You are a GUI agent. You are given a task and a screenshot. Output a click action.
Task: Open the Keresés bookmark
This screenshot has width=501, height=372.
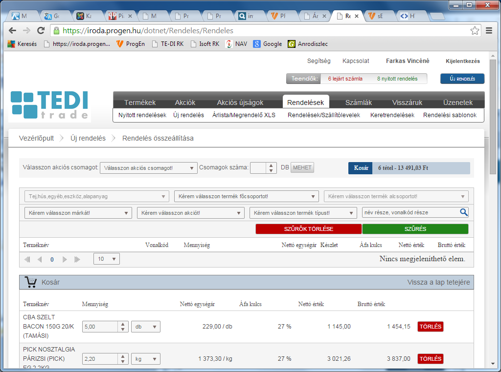pyautogui.click(x=22, y=44)
